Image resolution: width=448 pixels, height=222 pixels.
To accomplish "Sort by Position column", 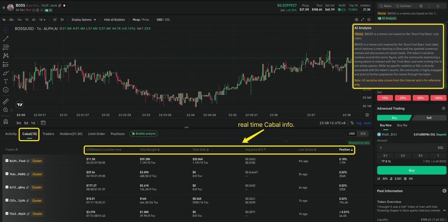I will coord(346,150).
